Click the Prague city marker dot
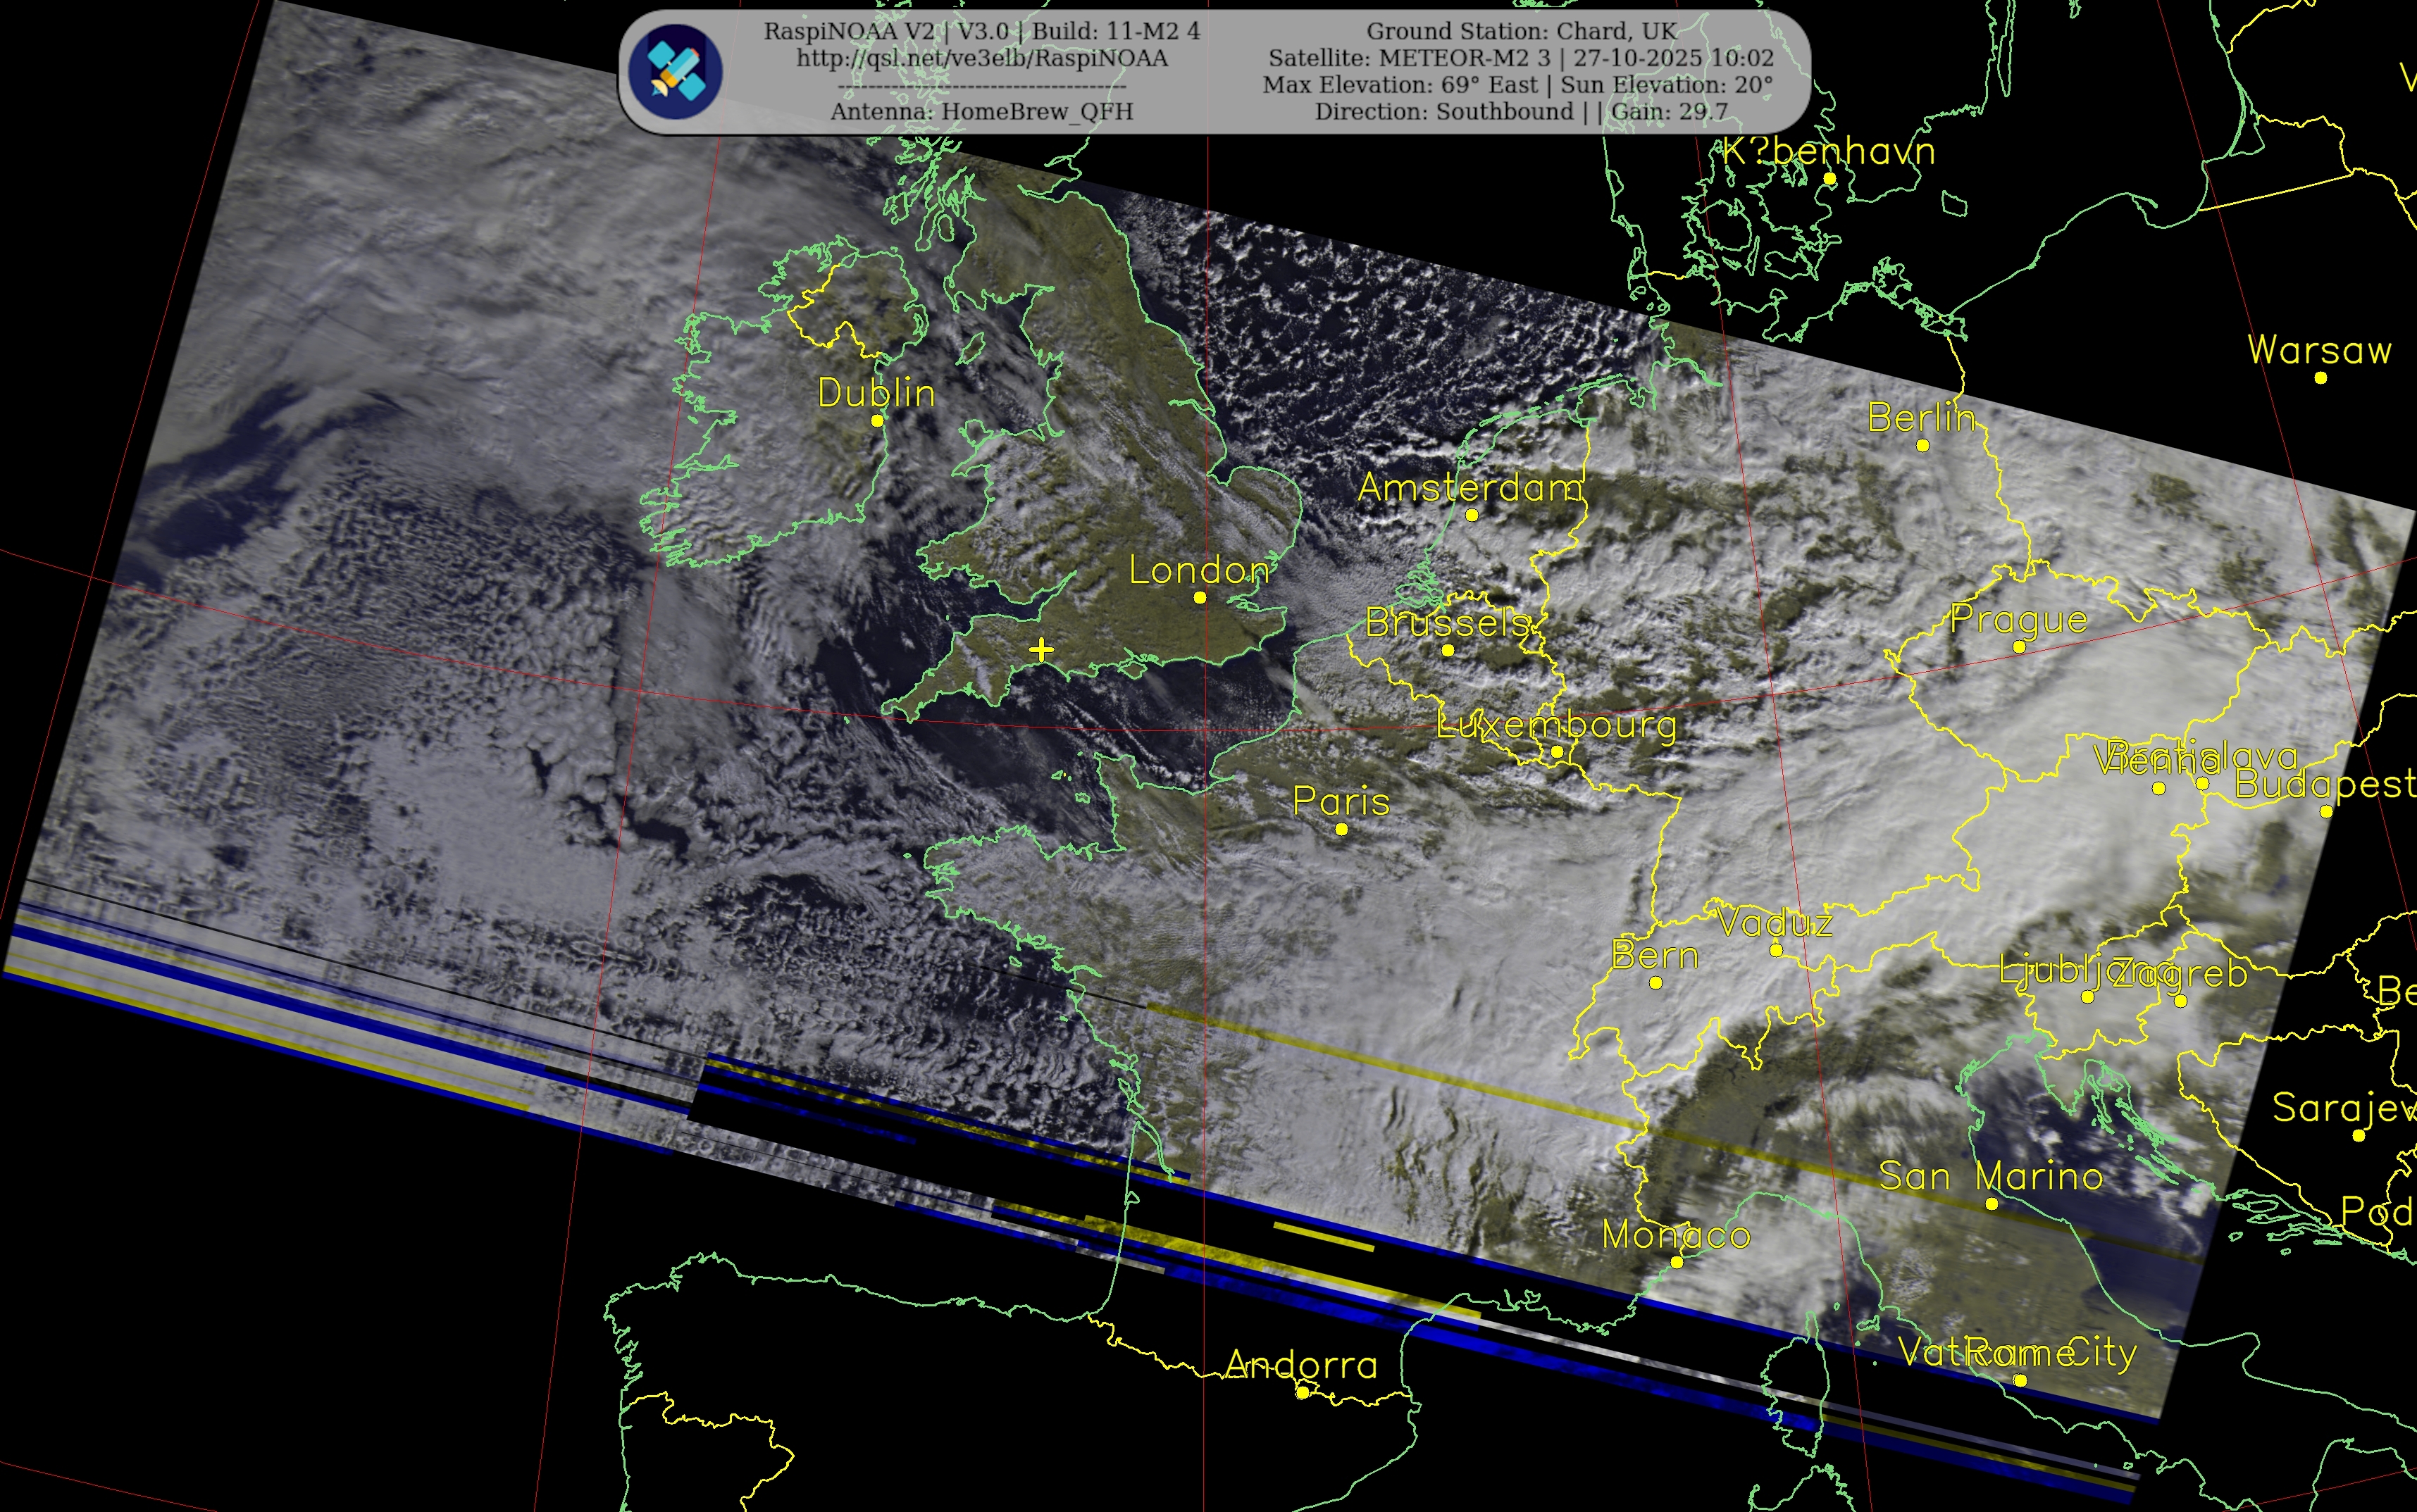 coord(2019,647)
